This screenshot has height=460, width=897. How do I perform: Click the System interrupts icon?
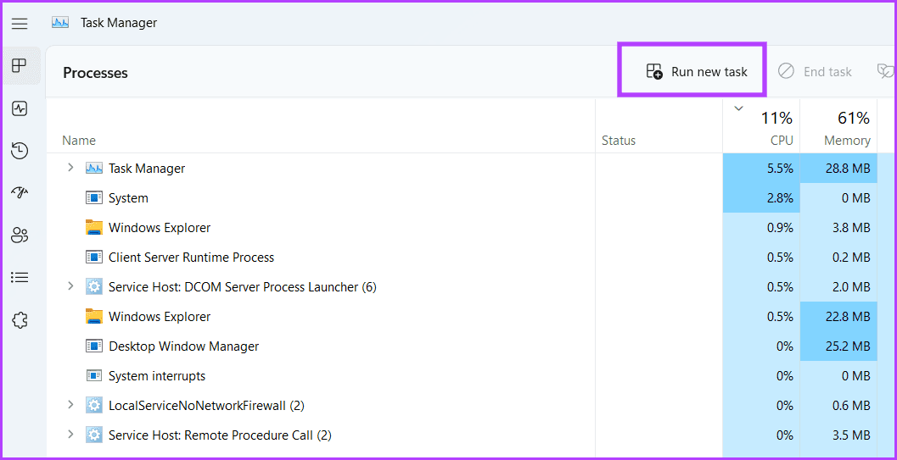93,375
